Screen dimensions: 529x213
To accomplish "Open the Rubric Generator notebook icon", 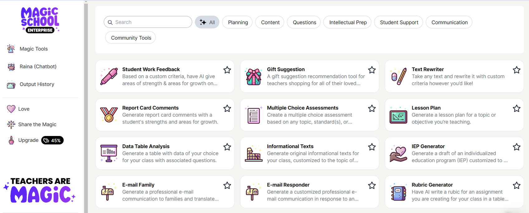I will click(x=398, y=192).
